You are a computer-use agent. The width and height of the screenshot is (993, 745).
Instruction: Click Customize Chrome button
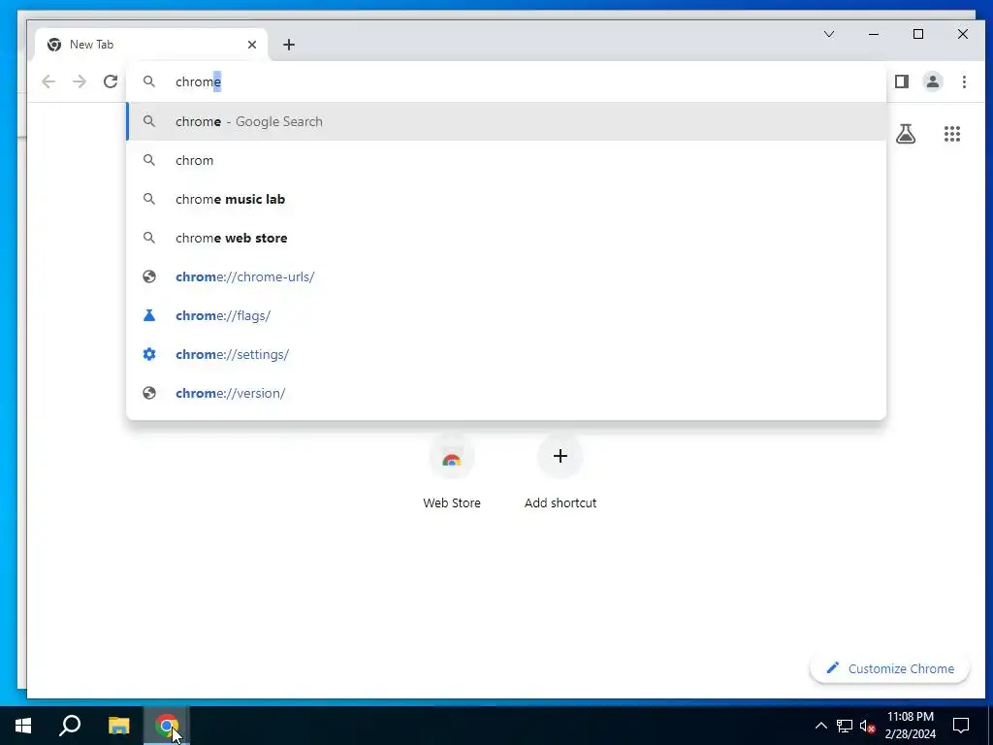889,668
